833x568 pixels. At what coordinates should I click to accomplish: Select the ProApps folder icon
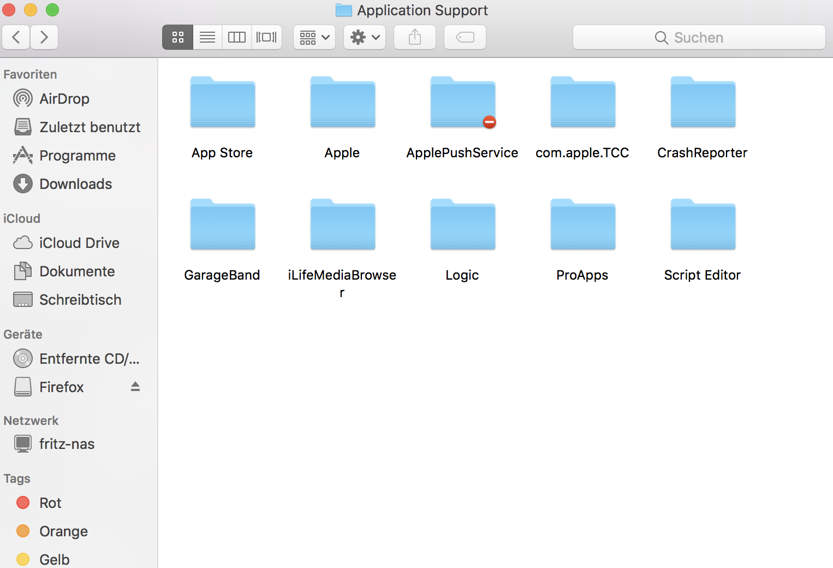(x=583, y=224)
